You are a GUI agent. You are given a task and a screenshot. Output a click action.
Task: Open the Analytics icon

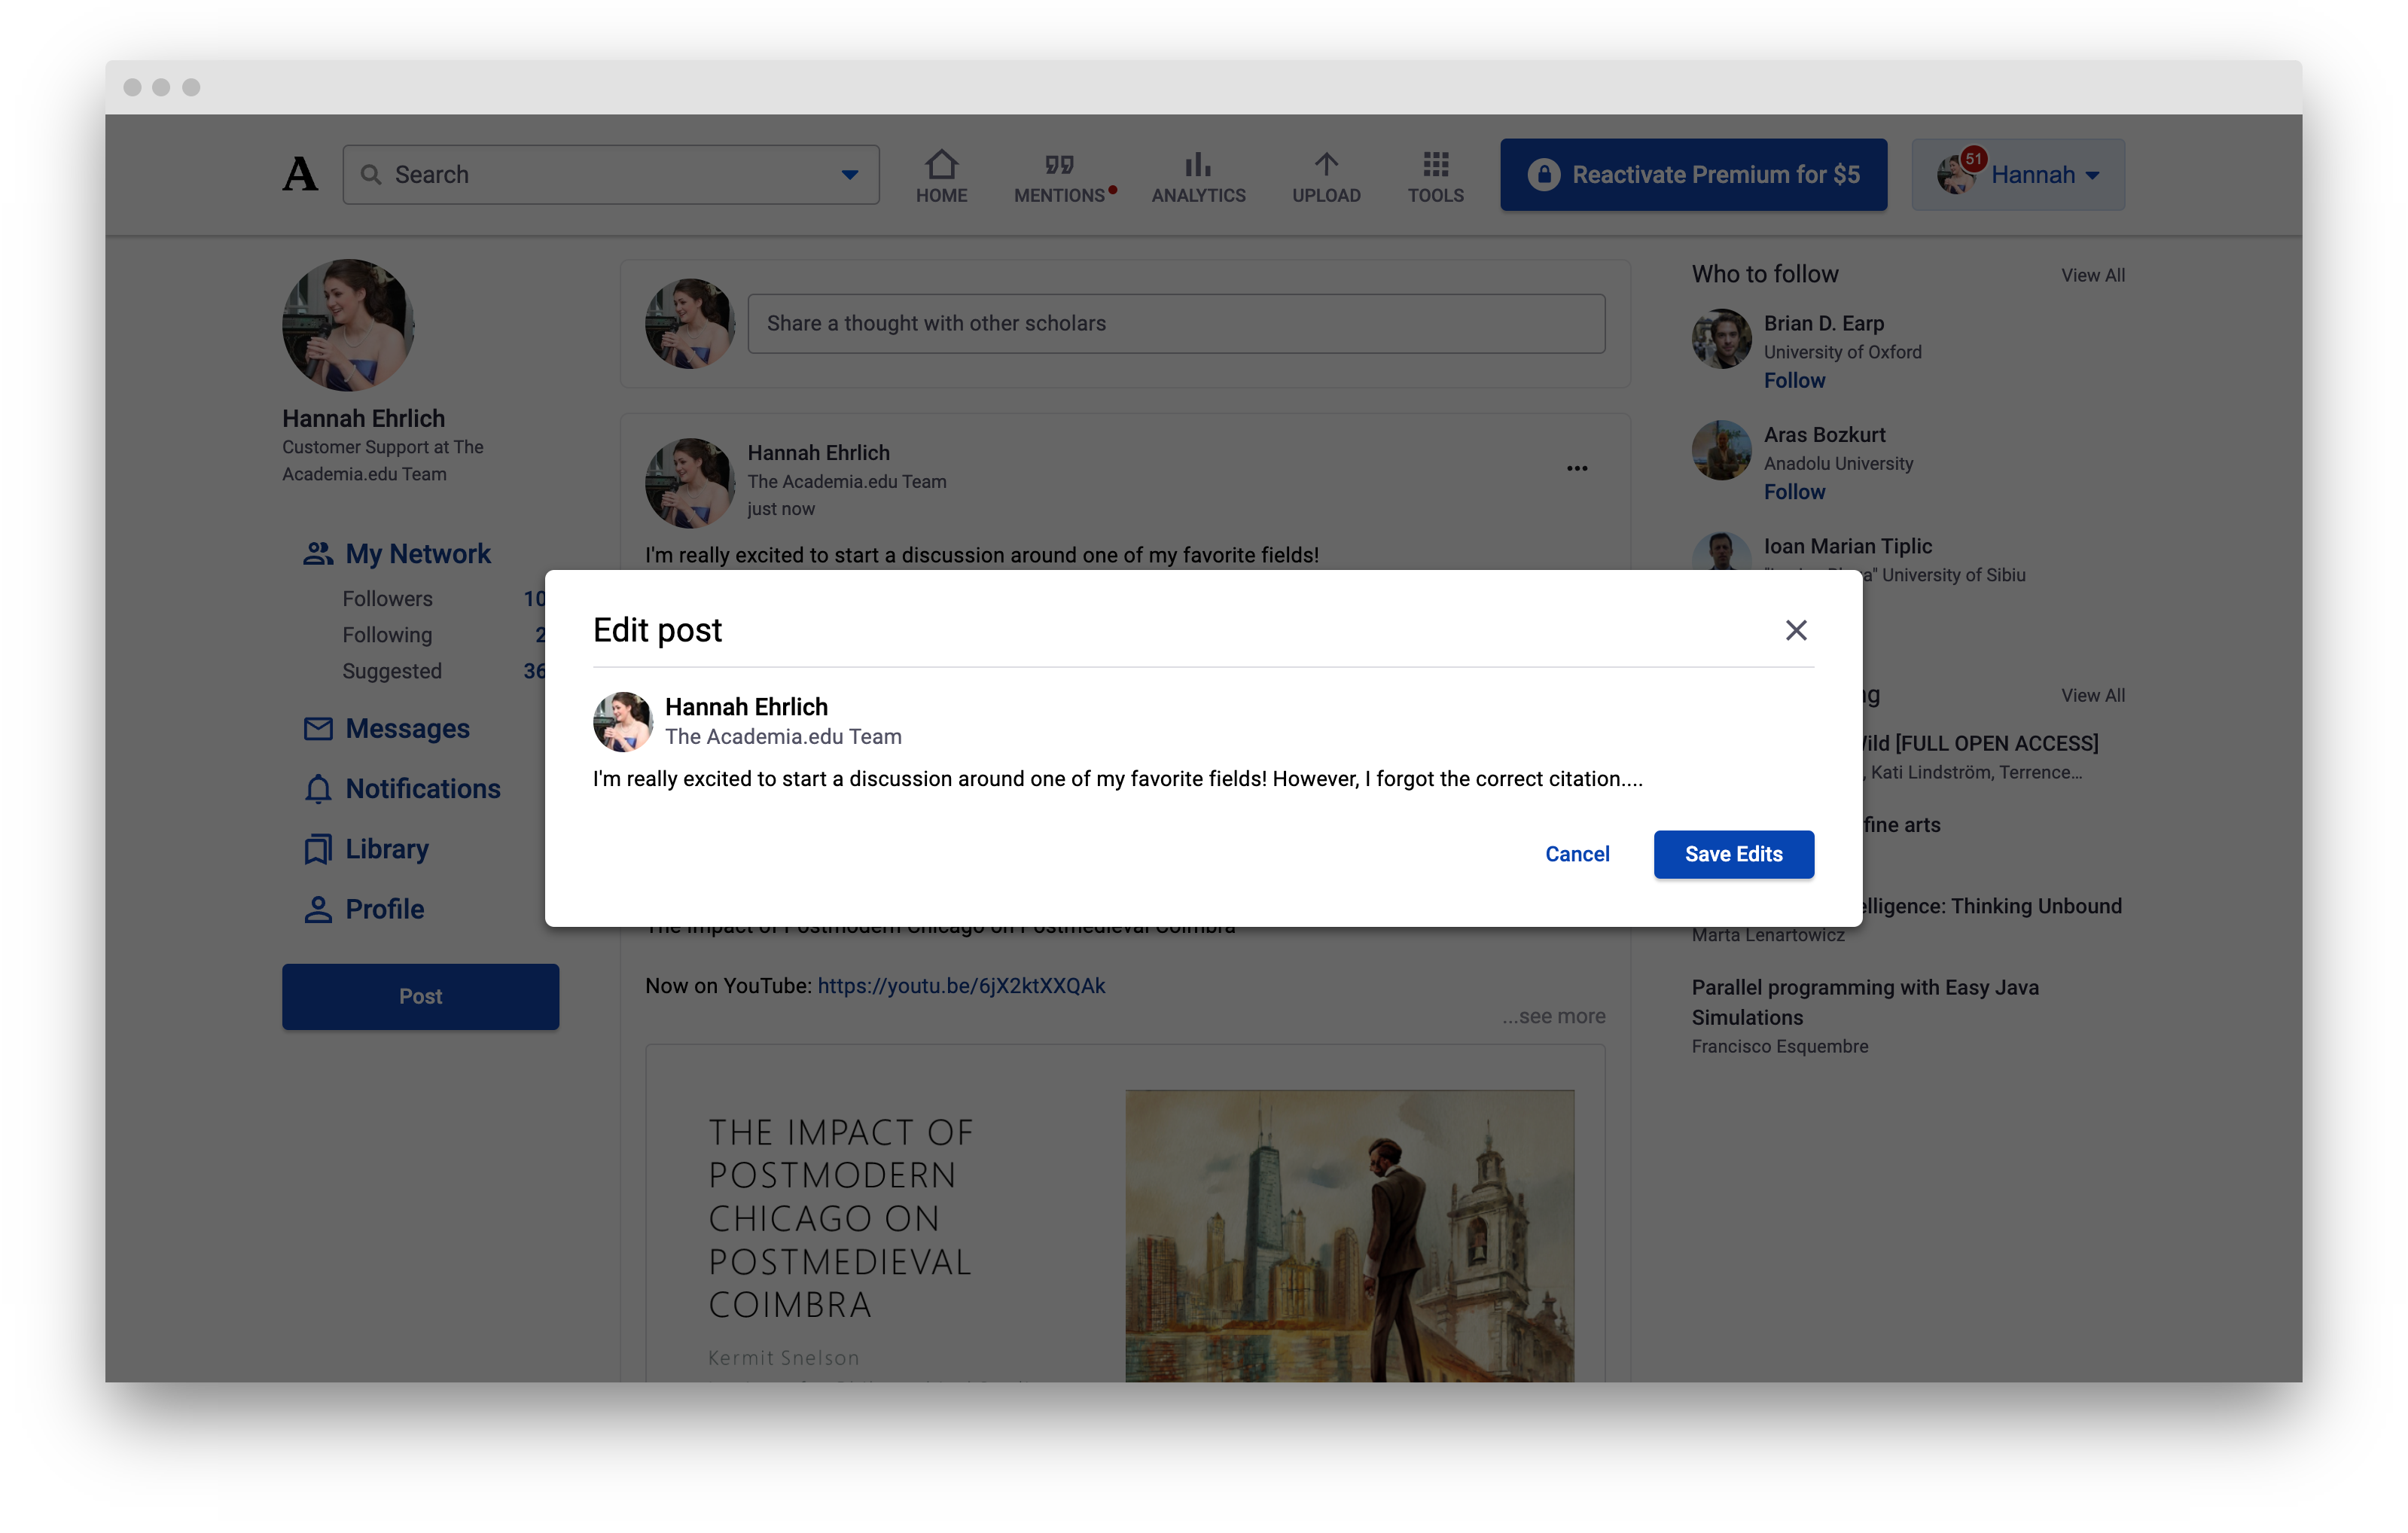point(1197,166)
